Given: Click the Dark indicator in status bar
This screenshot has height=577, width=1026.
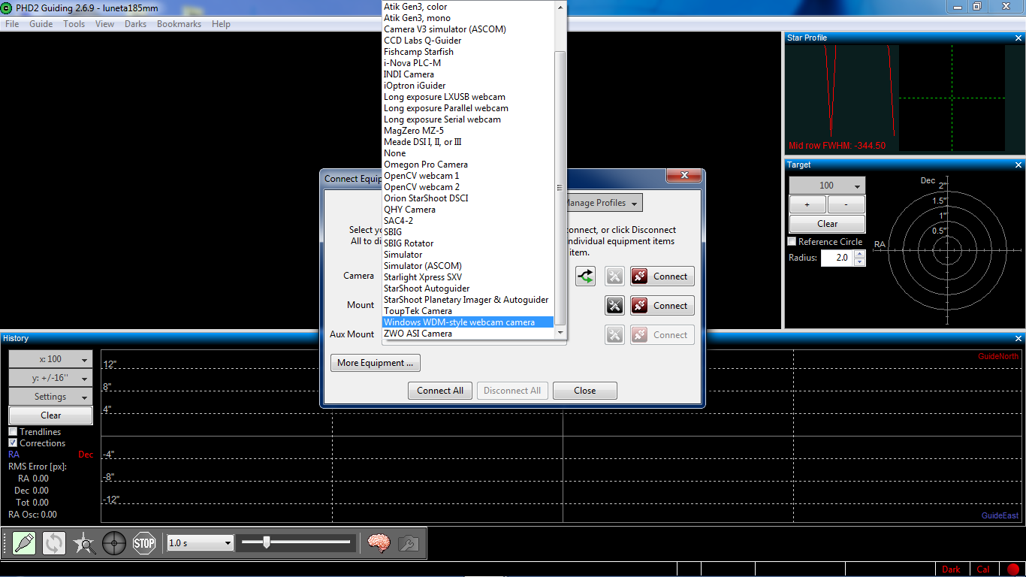Looking at the screenshot, I should click(x=952, y=569).
